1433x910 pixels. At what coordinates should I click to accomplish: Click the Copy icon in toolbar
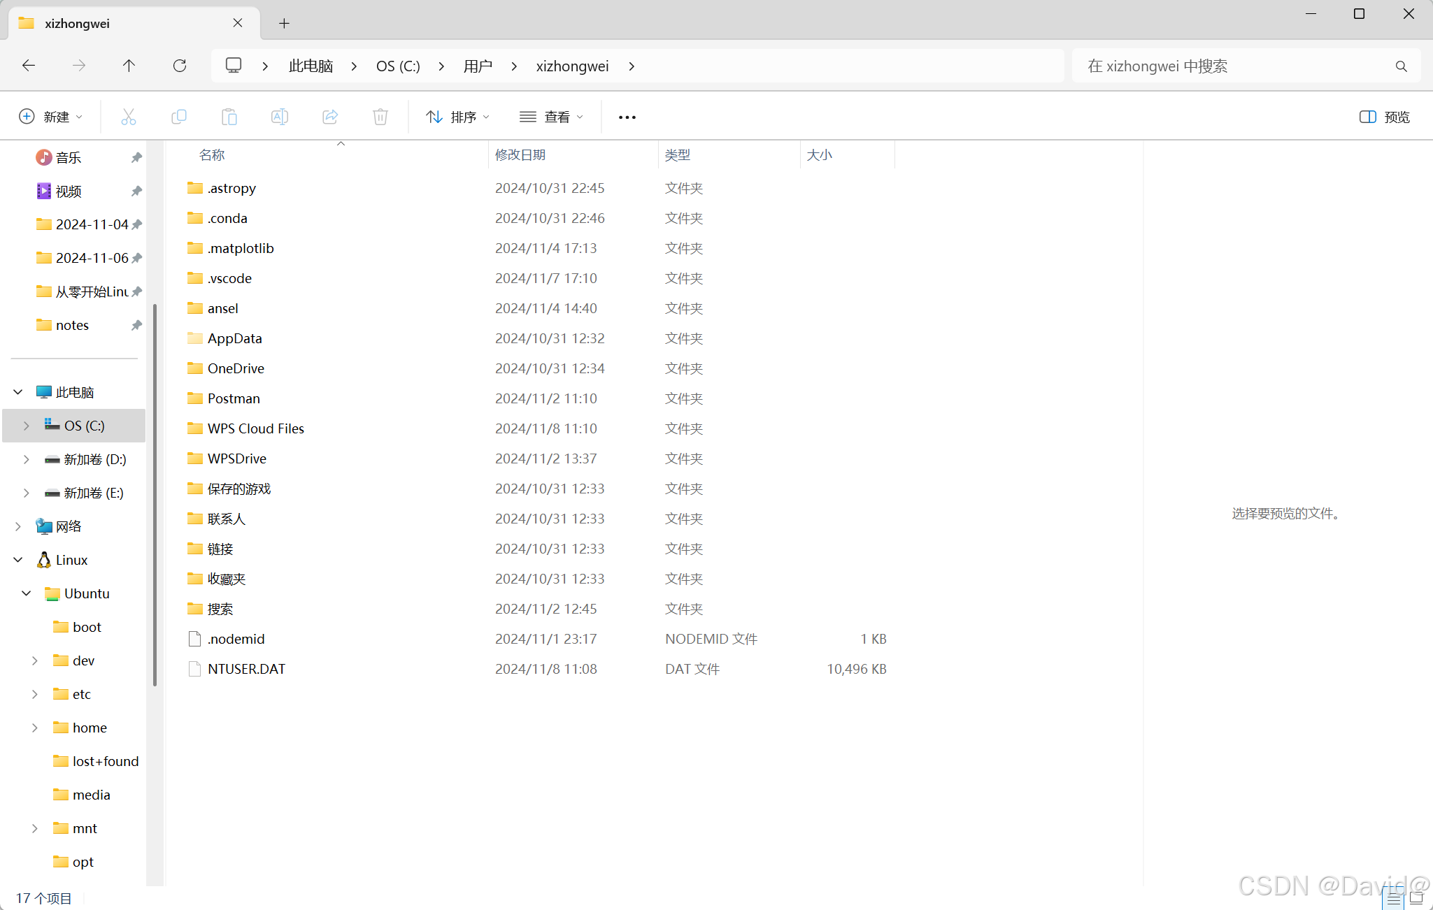pyautogui.click(x=178, y=117)
